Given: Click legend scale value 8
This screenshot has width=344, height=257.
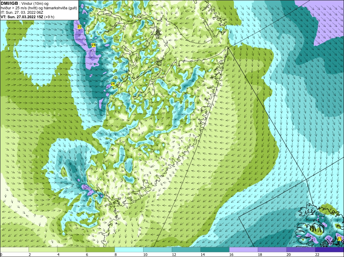Looking at the screenshot, I should coord(116,255).
